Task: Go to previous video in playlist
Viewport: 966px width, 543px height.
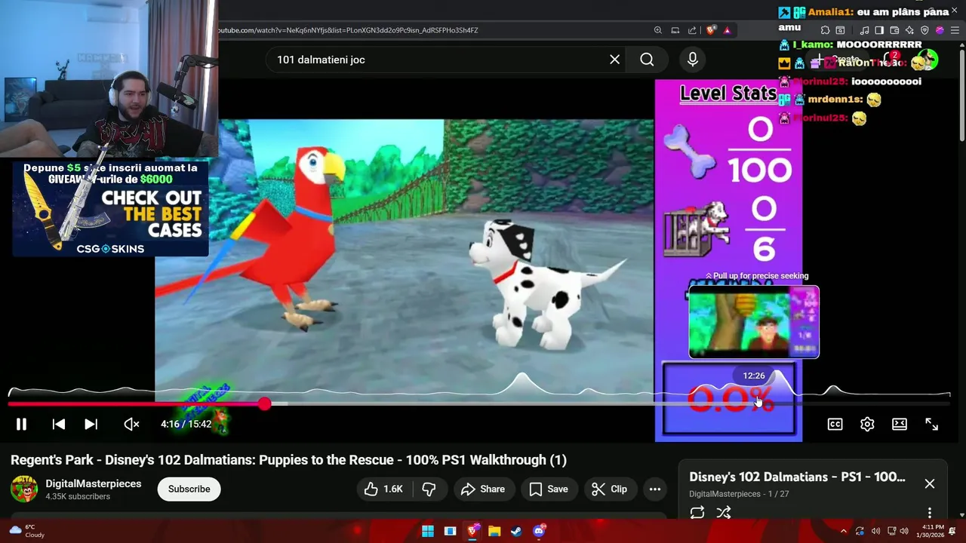Action: coord(58,424)
